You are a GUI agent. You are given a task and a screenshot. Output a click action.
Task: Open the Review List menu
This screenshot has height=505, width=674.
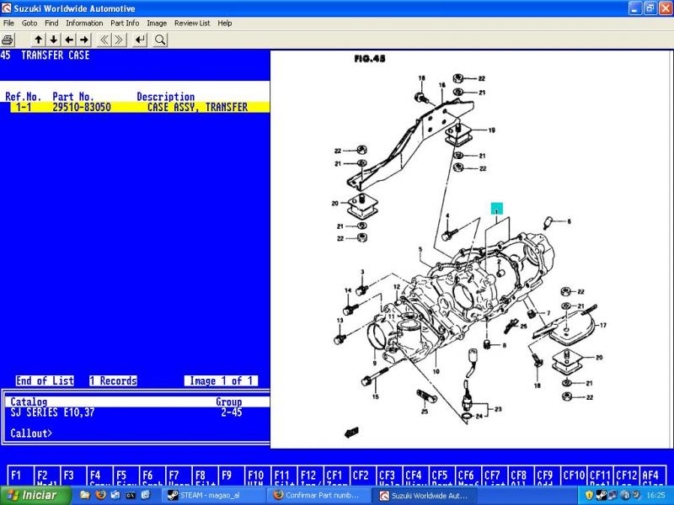point(192,24)
